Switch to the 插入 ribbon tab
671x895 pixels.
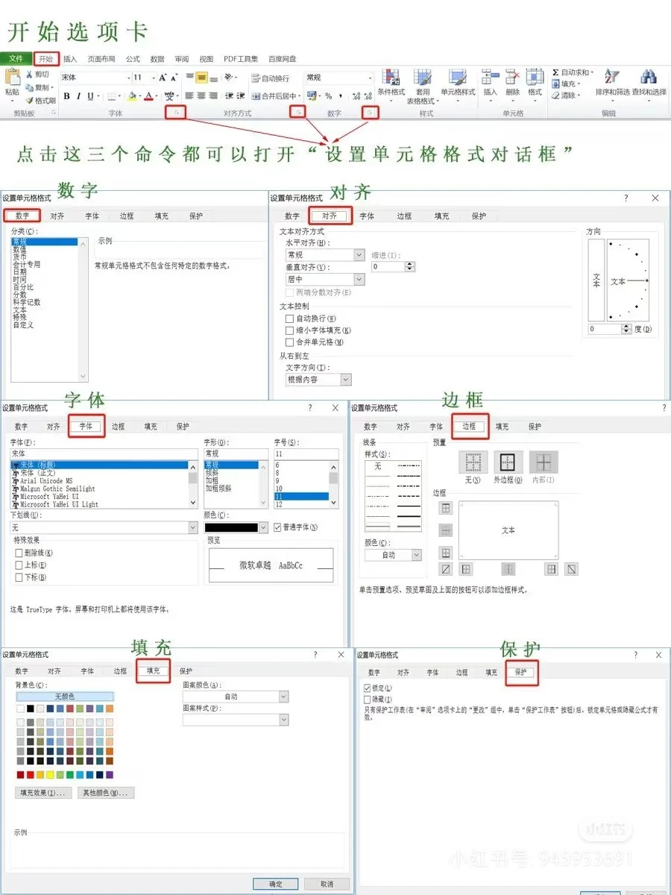[70, 59]
